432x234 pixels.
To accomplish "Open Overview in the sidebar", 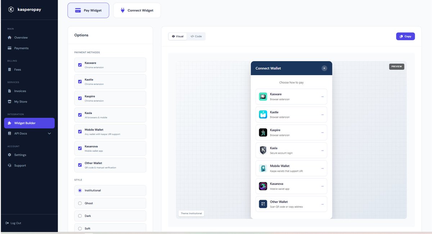I will tap(29, 37).
